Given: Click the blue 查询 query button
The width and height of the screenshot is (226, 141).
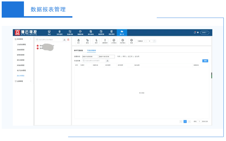Looking at the screenshot, I should coord(205,61).
